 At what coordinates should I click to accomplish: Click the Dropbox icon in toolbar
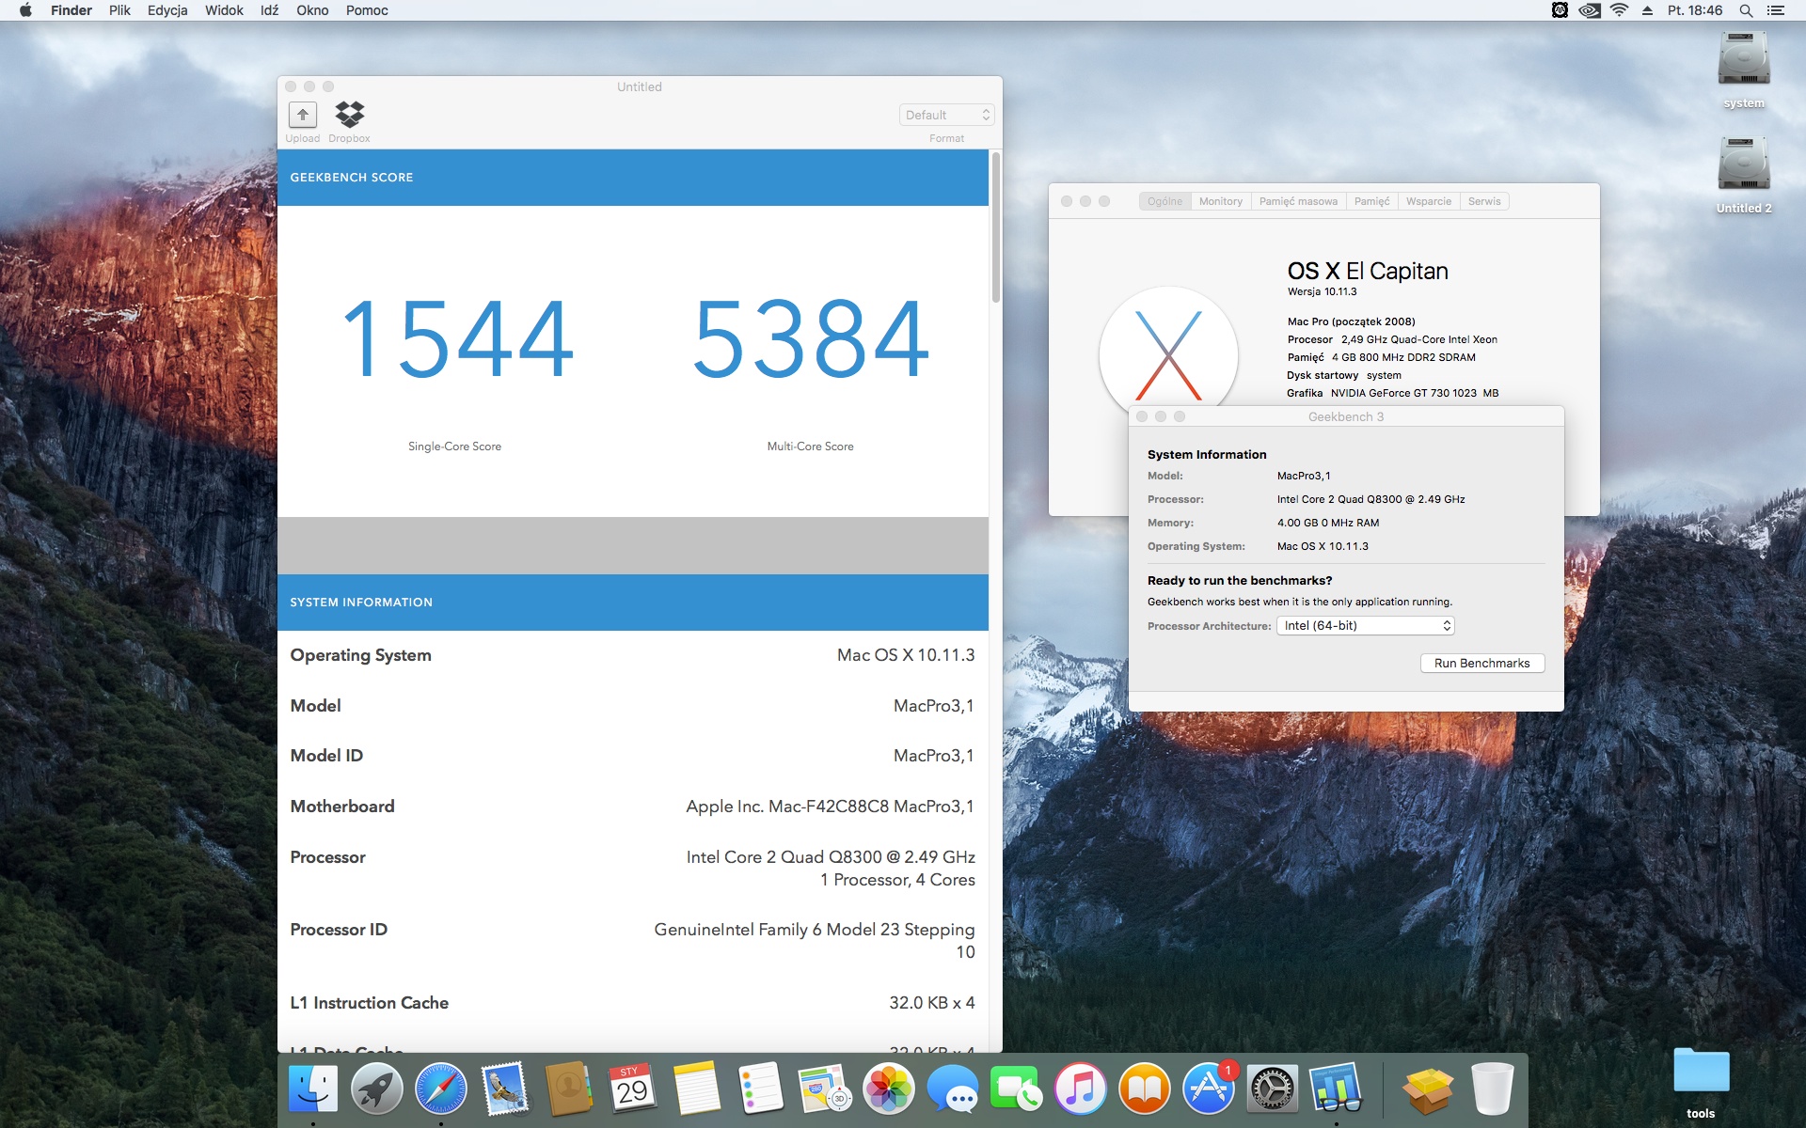click(349, 115)
